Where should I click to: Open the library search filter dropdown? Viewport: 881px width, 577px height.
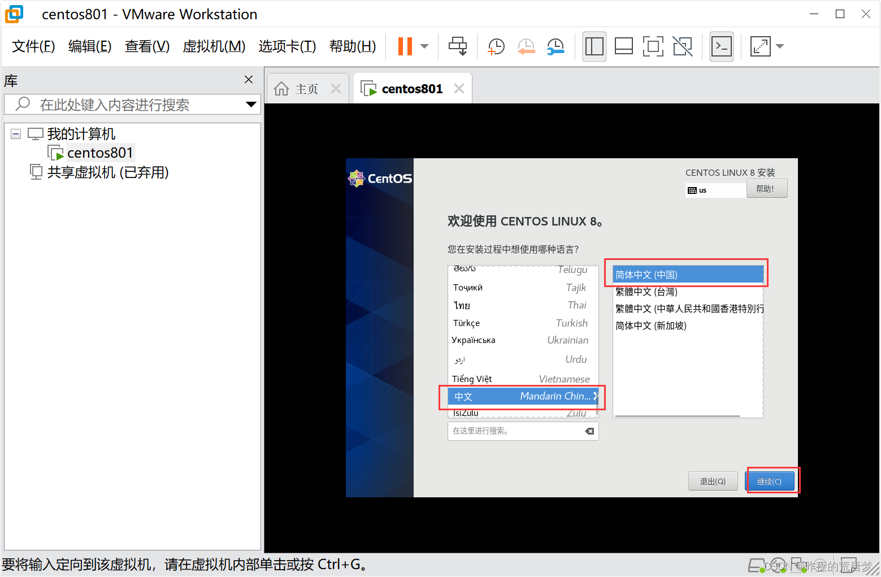(x=251, y=105)
